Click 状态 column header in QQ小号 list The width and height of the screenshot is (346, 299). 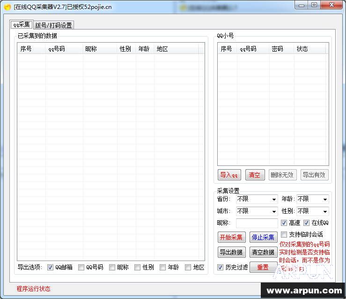[x=310, y=49]
